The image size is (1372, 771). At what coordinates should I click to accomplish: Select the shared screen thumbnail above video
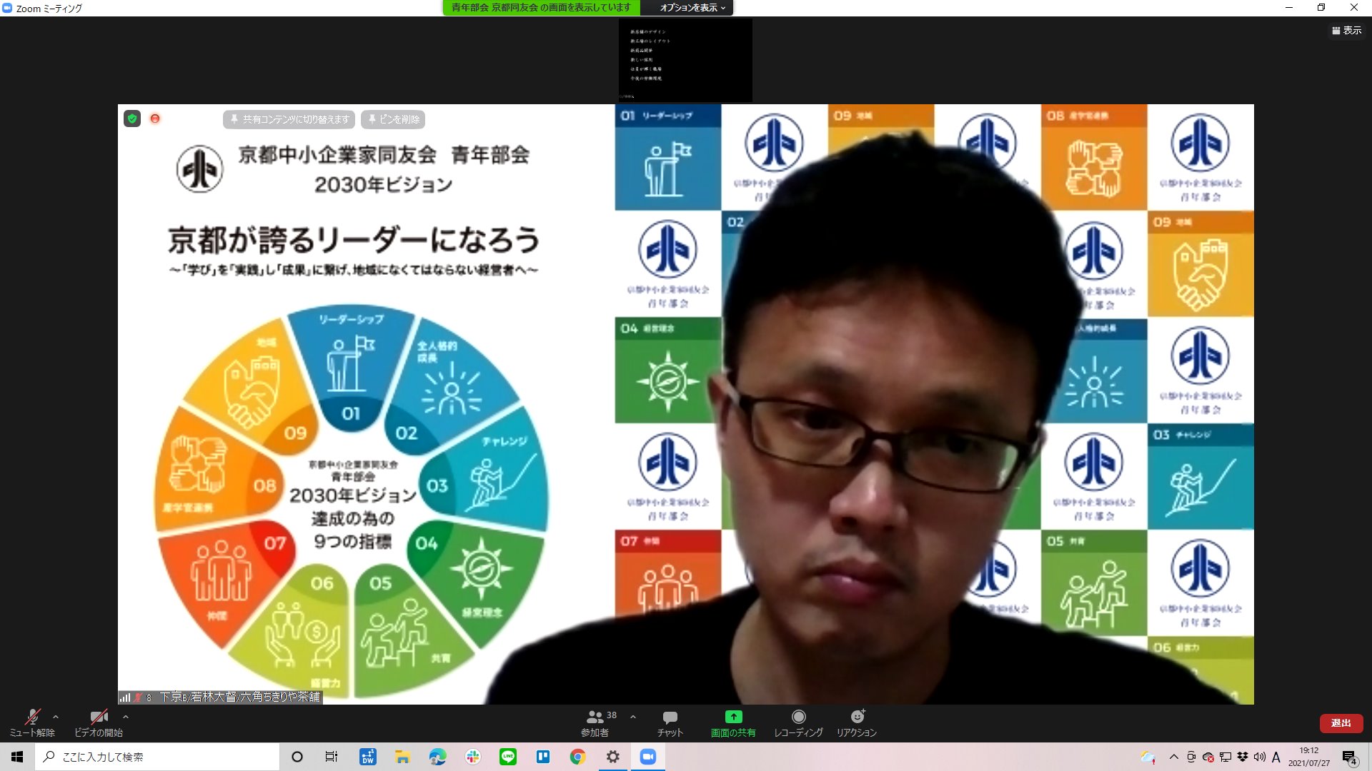685,61
